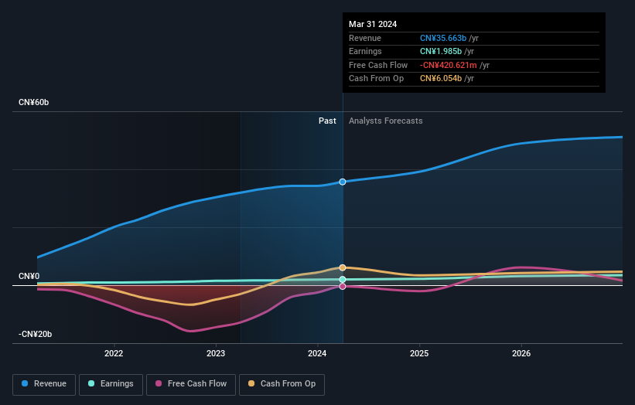635x405 pixels.
Task: Click the 2023 x-axis label
Action: [x=216, y=353]
